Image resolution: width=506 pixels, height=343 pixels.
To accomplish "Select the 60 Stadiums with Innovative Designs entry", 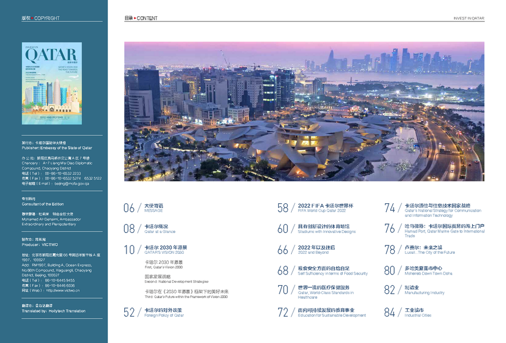I will pos(317,229).
